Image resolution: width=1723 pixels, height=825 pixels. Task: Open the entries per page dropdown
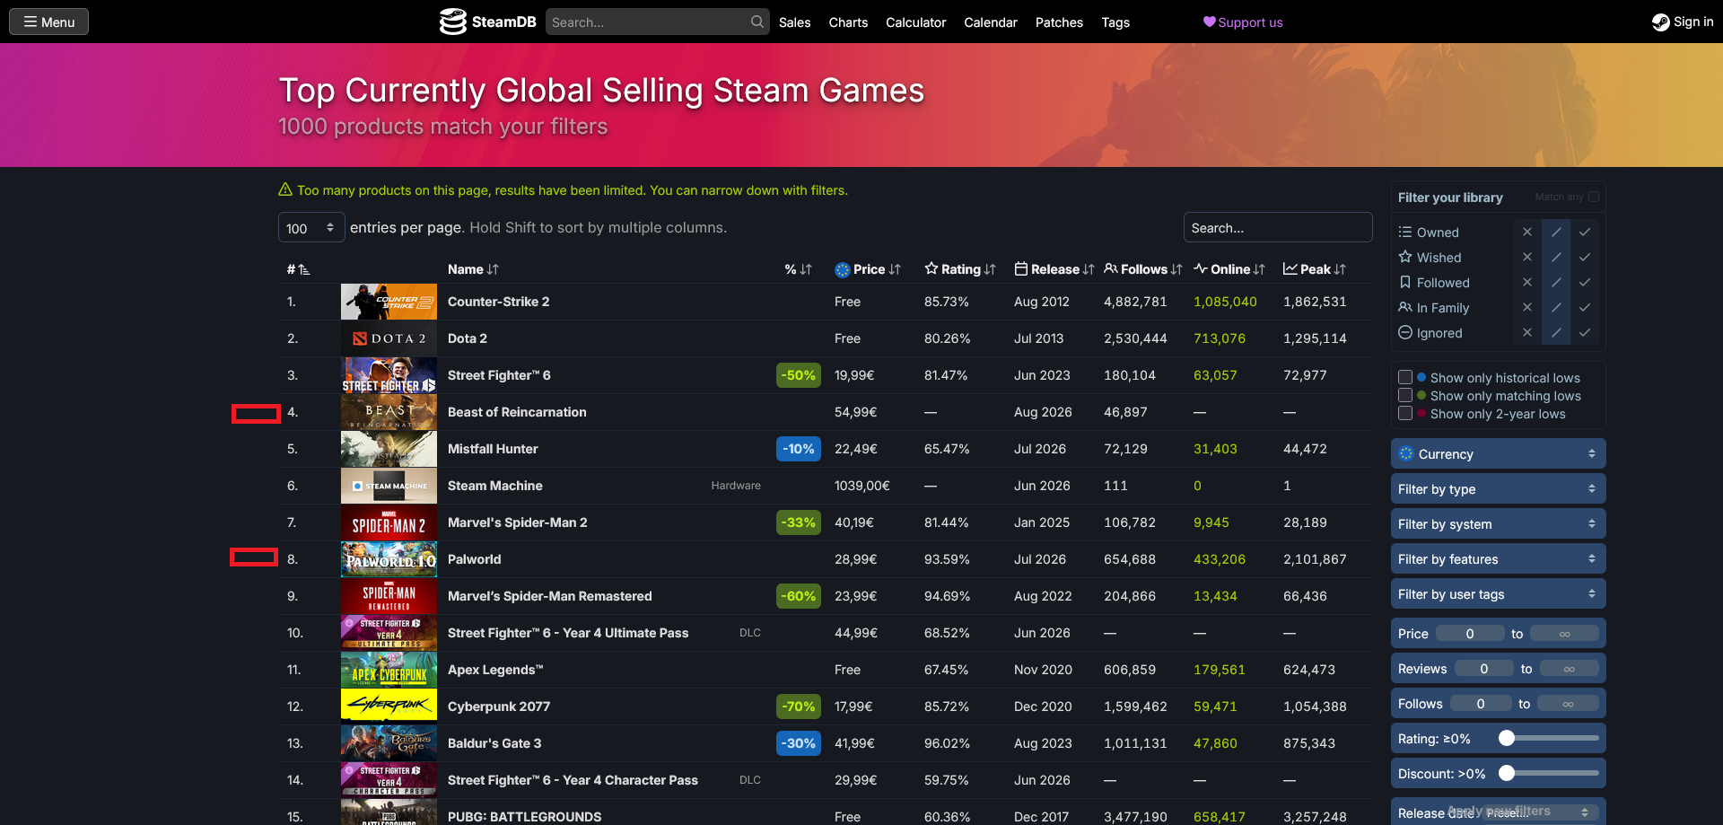311,228
